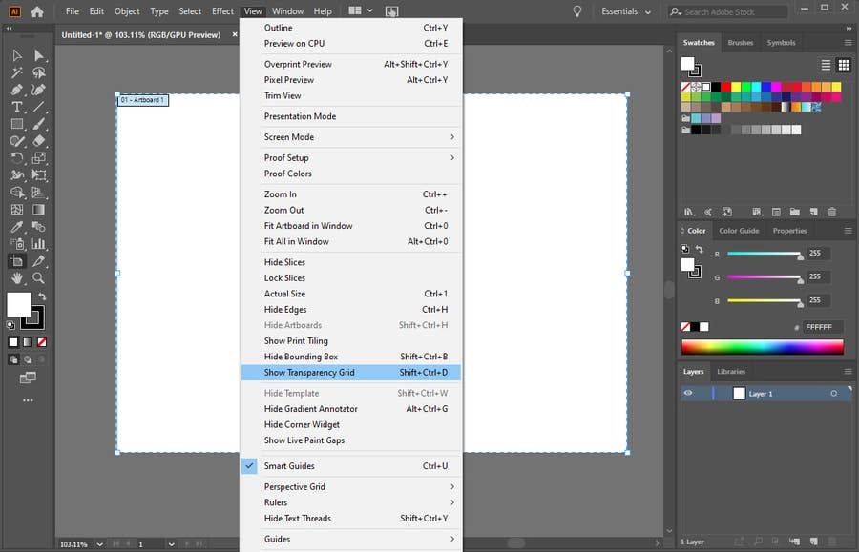The image size is (859, 552).
Task: Select the Pen tool
Action: tap(16, 90)
